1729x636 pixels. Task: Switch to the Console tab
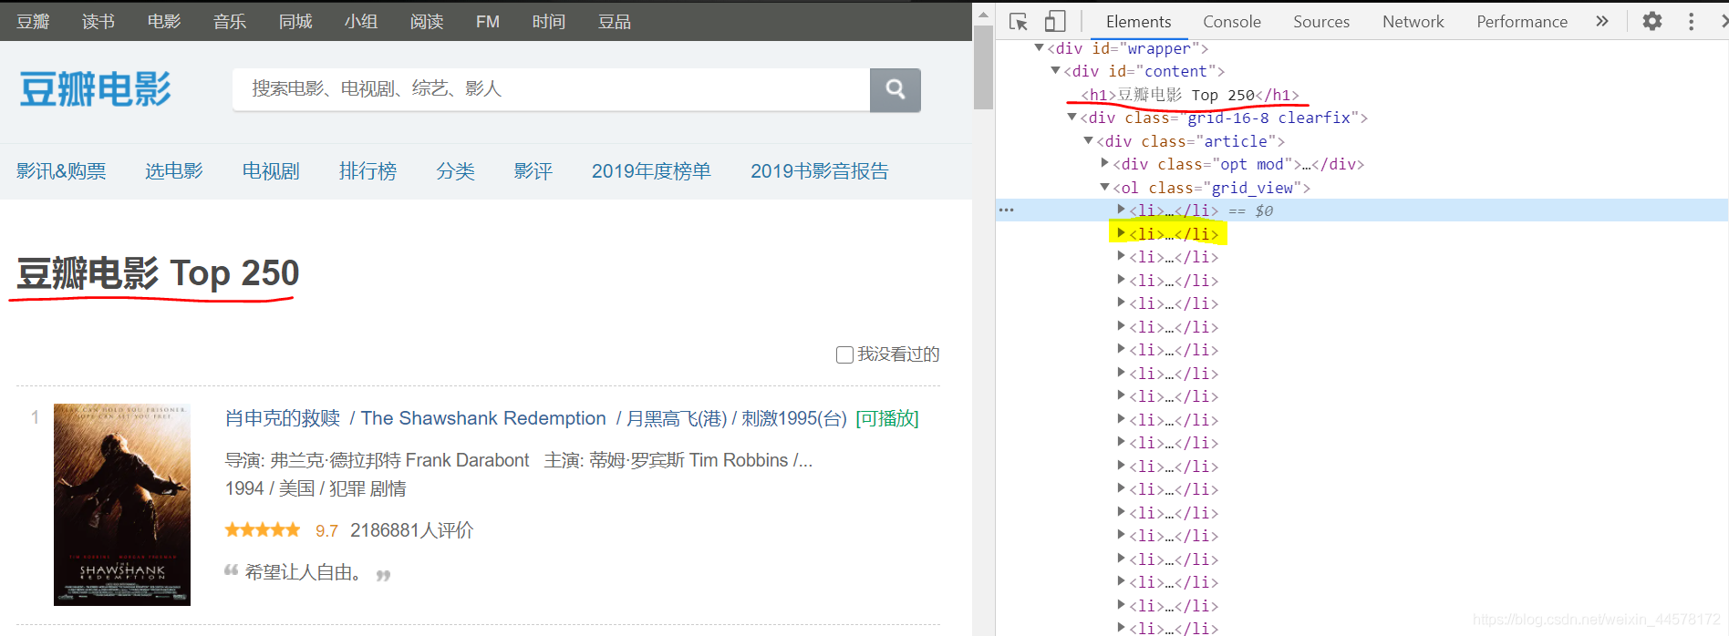[x=1231, y=22]
